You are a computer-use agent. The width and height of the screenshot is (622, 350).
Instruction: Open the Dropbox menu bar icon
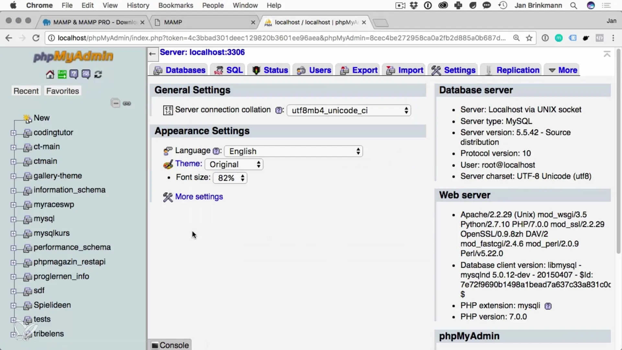tap(414, 6)
